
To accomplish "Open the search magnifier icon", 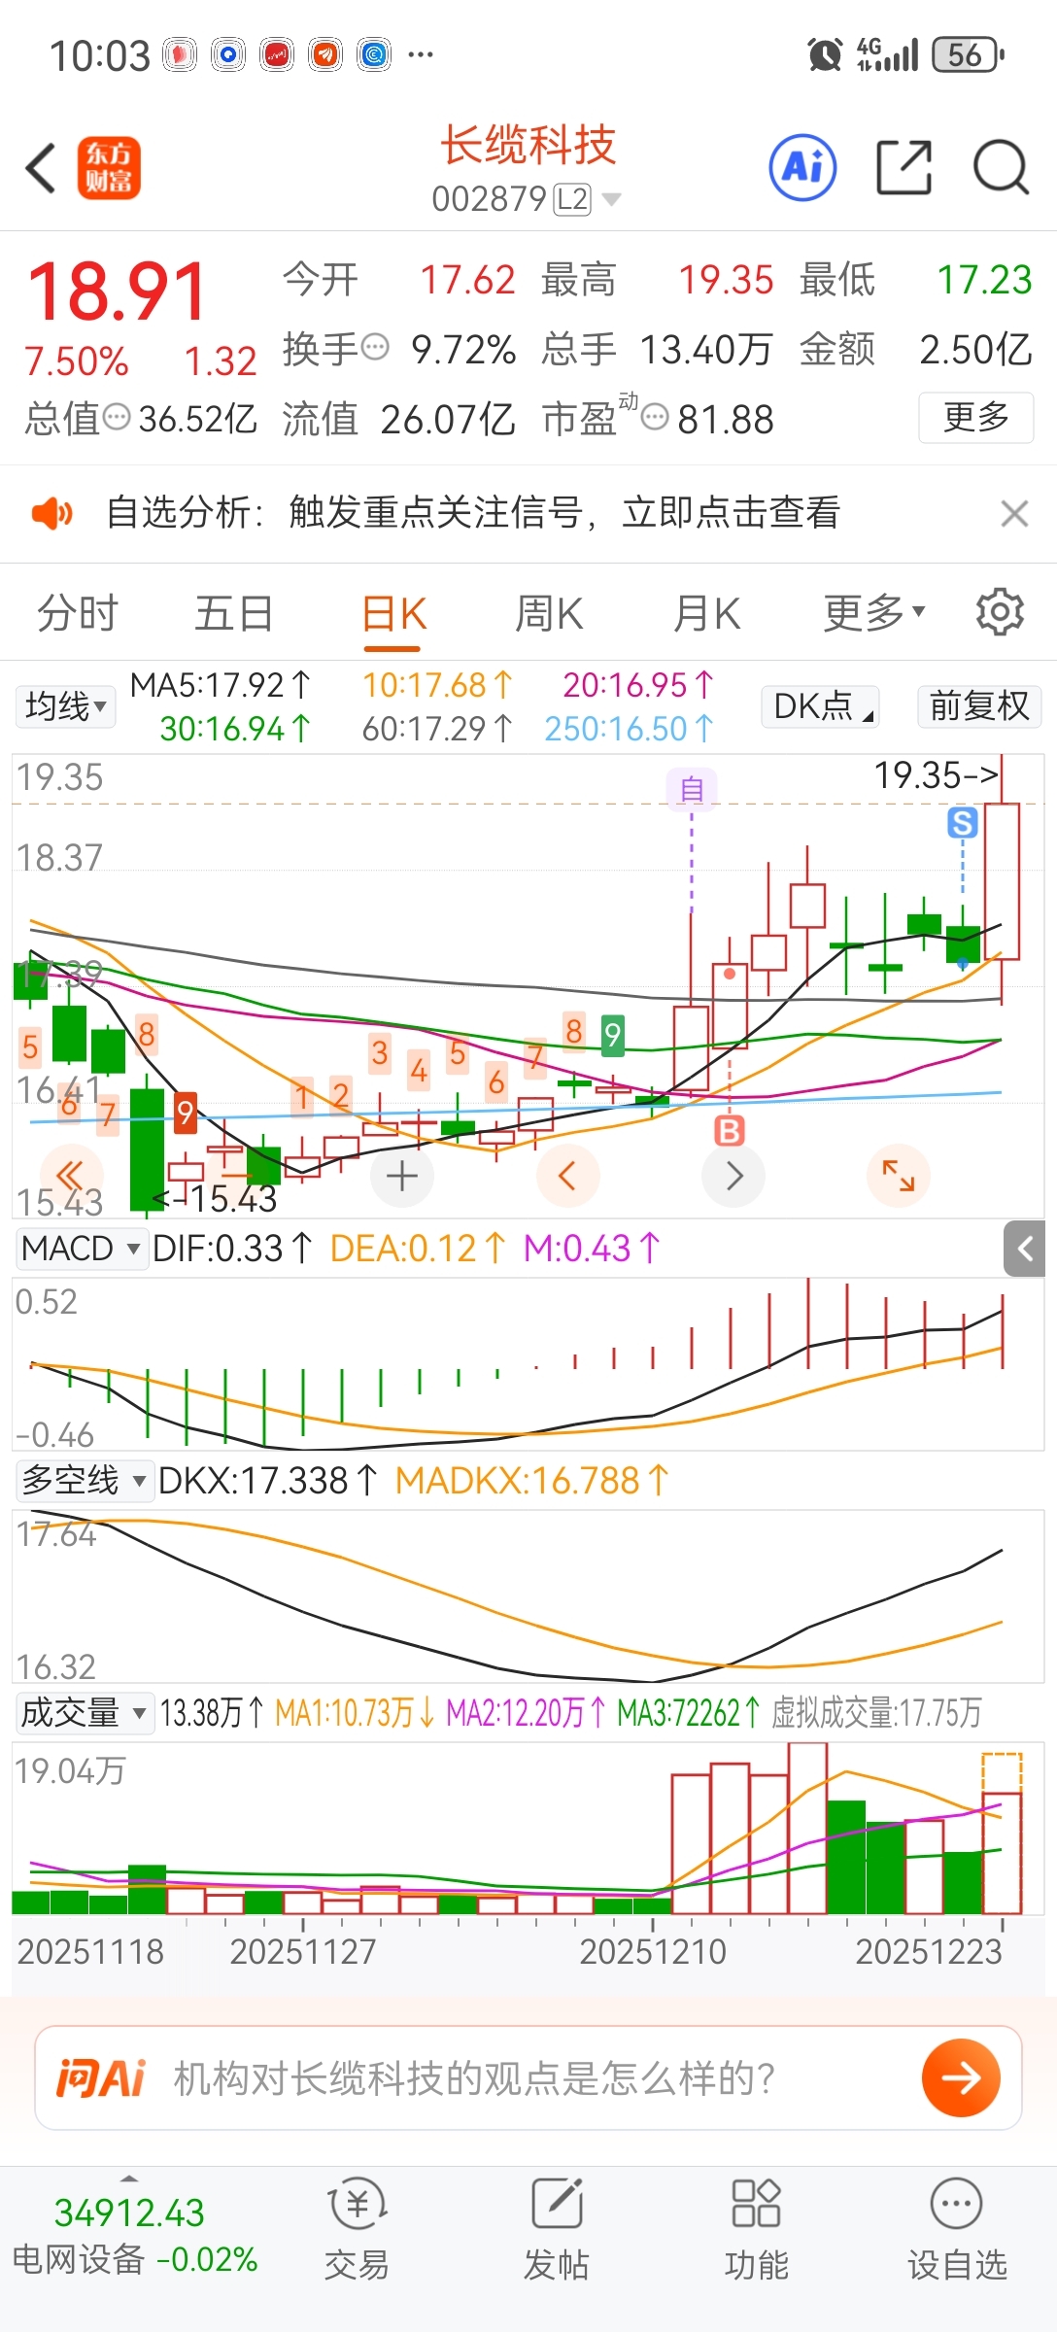I will click(x=1001, y=168).
